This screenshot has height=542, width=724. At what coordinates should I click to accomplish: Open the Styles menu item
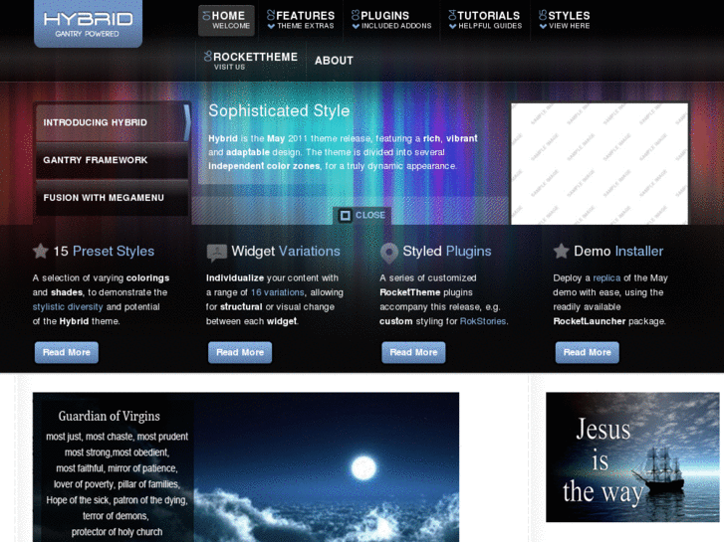565,20
